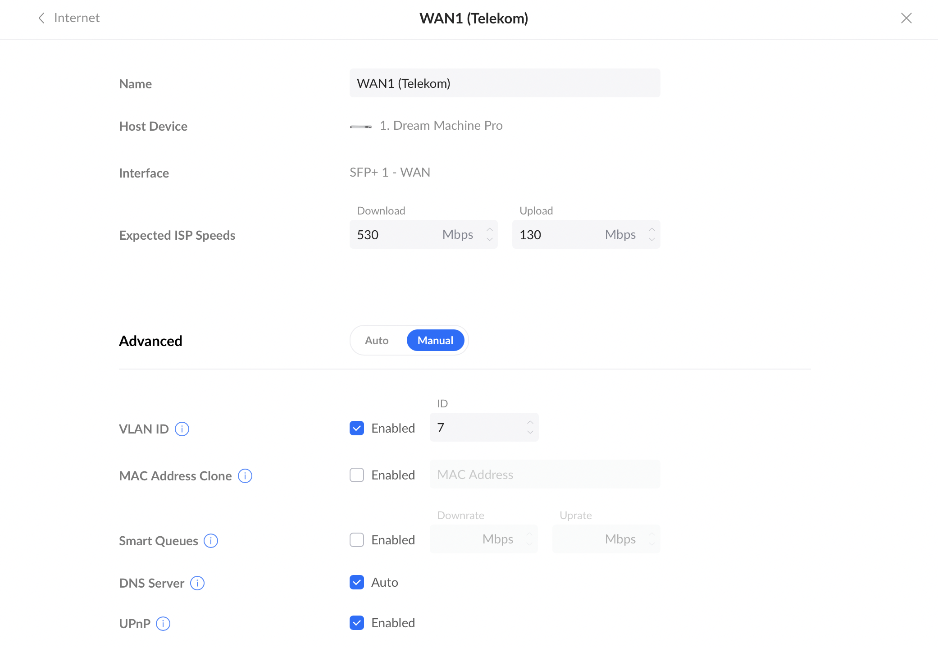Disable the VLAN ID checkbox
This screenshot has width=938, height=648.
(357, 428)
